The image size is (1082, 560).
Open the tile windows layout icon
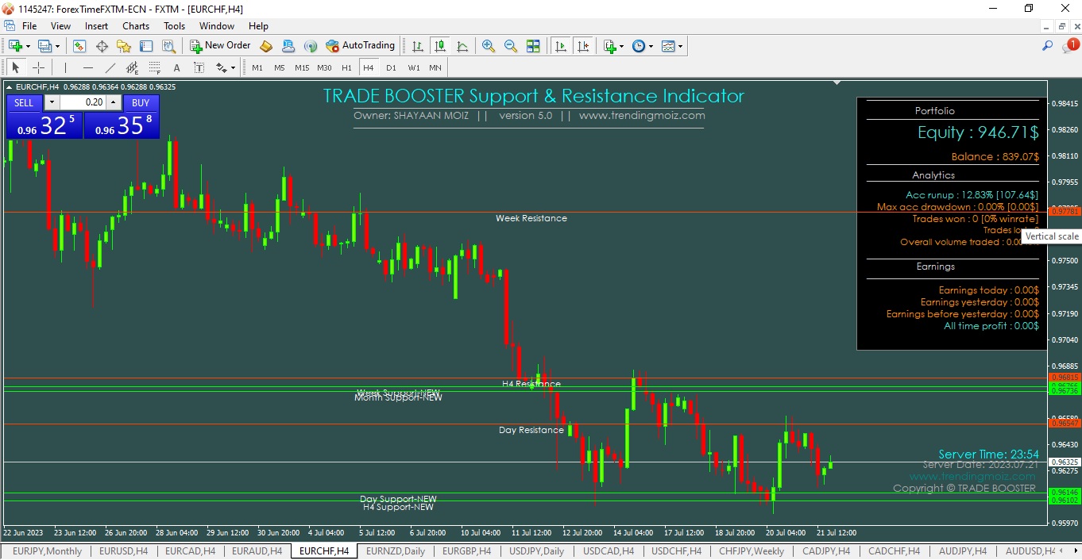pos(533,46)
